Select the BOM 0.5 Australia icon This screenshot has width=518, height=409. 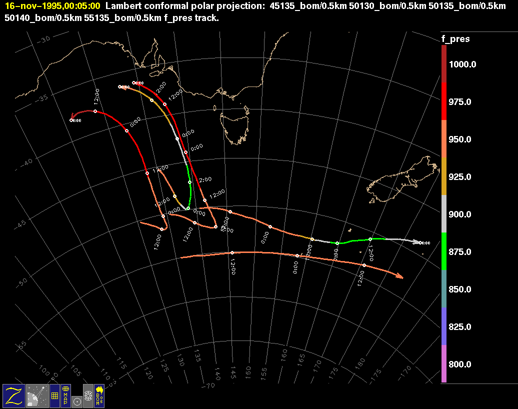[x=99, y=395]
